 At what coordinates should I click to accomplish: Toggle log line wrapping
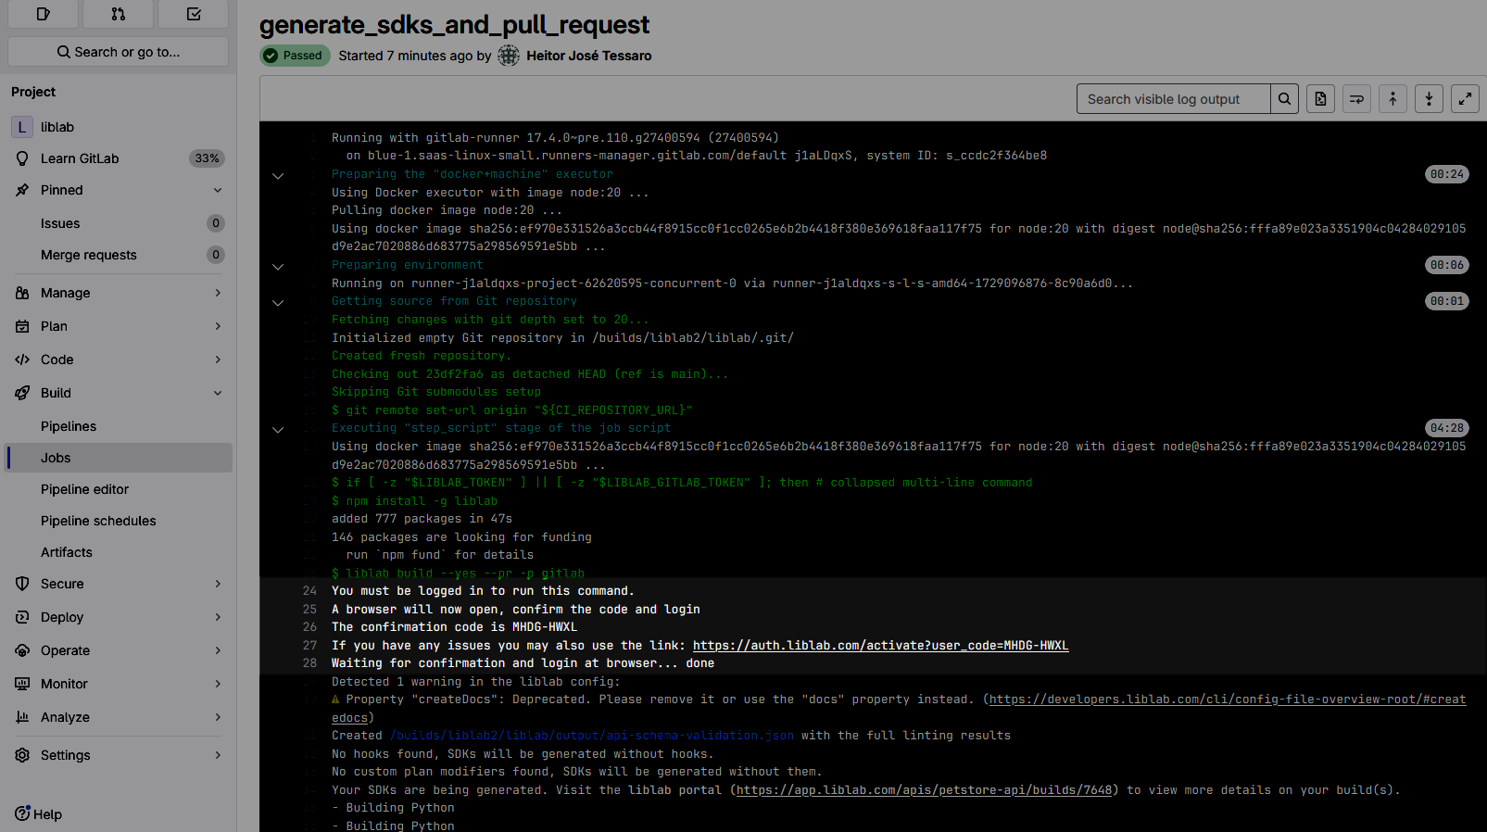[1356, 99]
